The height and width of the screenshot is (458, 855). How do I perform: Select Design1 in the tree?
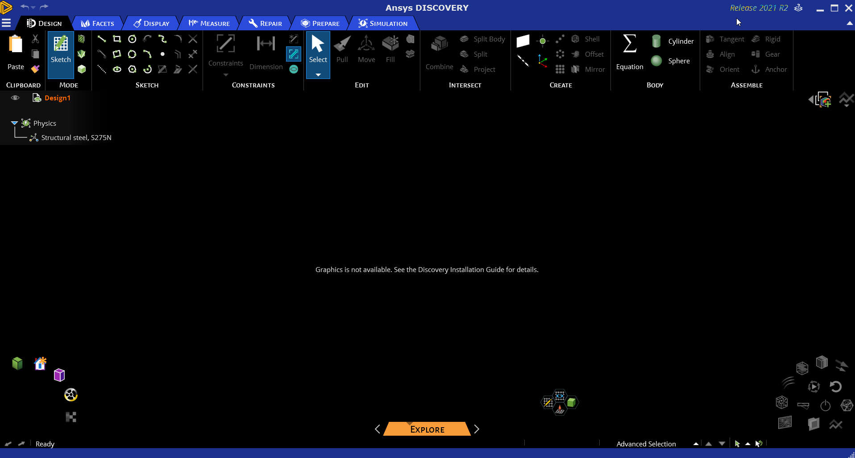pyautogui.click(x=58, y=98)
